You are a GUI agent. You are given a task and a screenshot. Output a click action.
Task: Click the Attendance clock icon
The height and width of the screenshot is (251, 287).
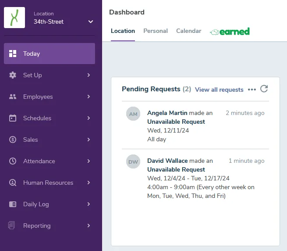click(13, 161)
